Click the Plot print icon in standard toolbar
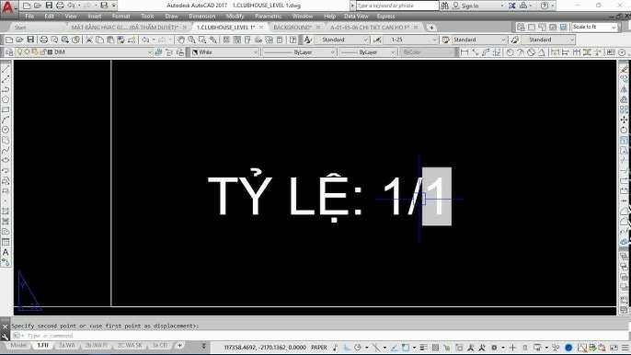631x355 pixels. coord(44,40)
